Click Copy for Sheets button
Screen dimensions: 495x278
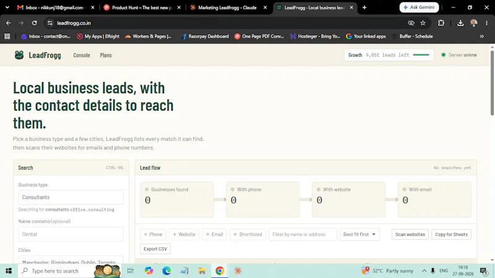tap(451, 234)
